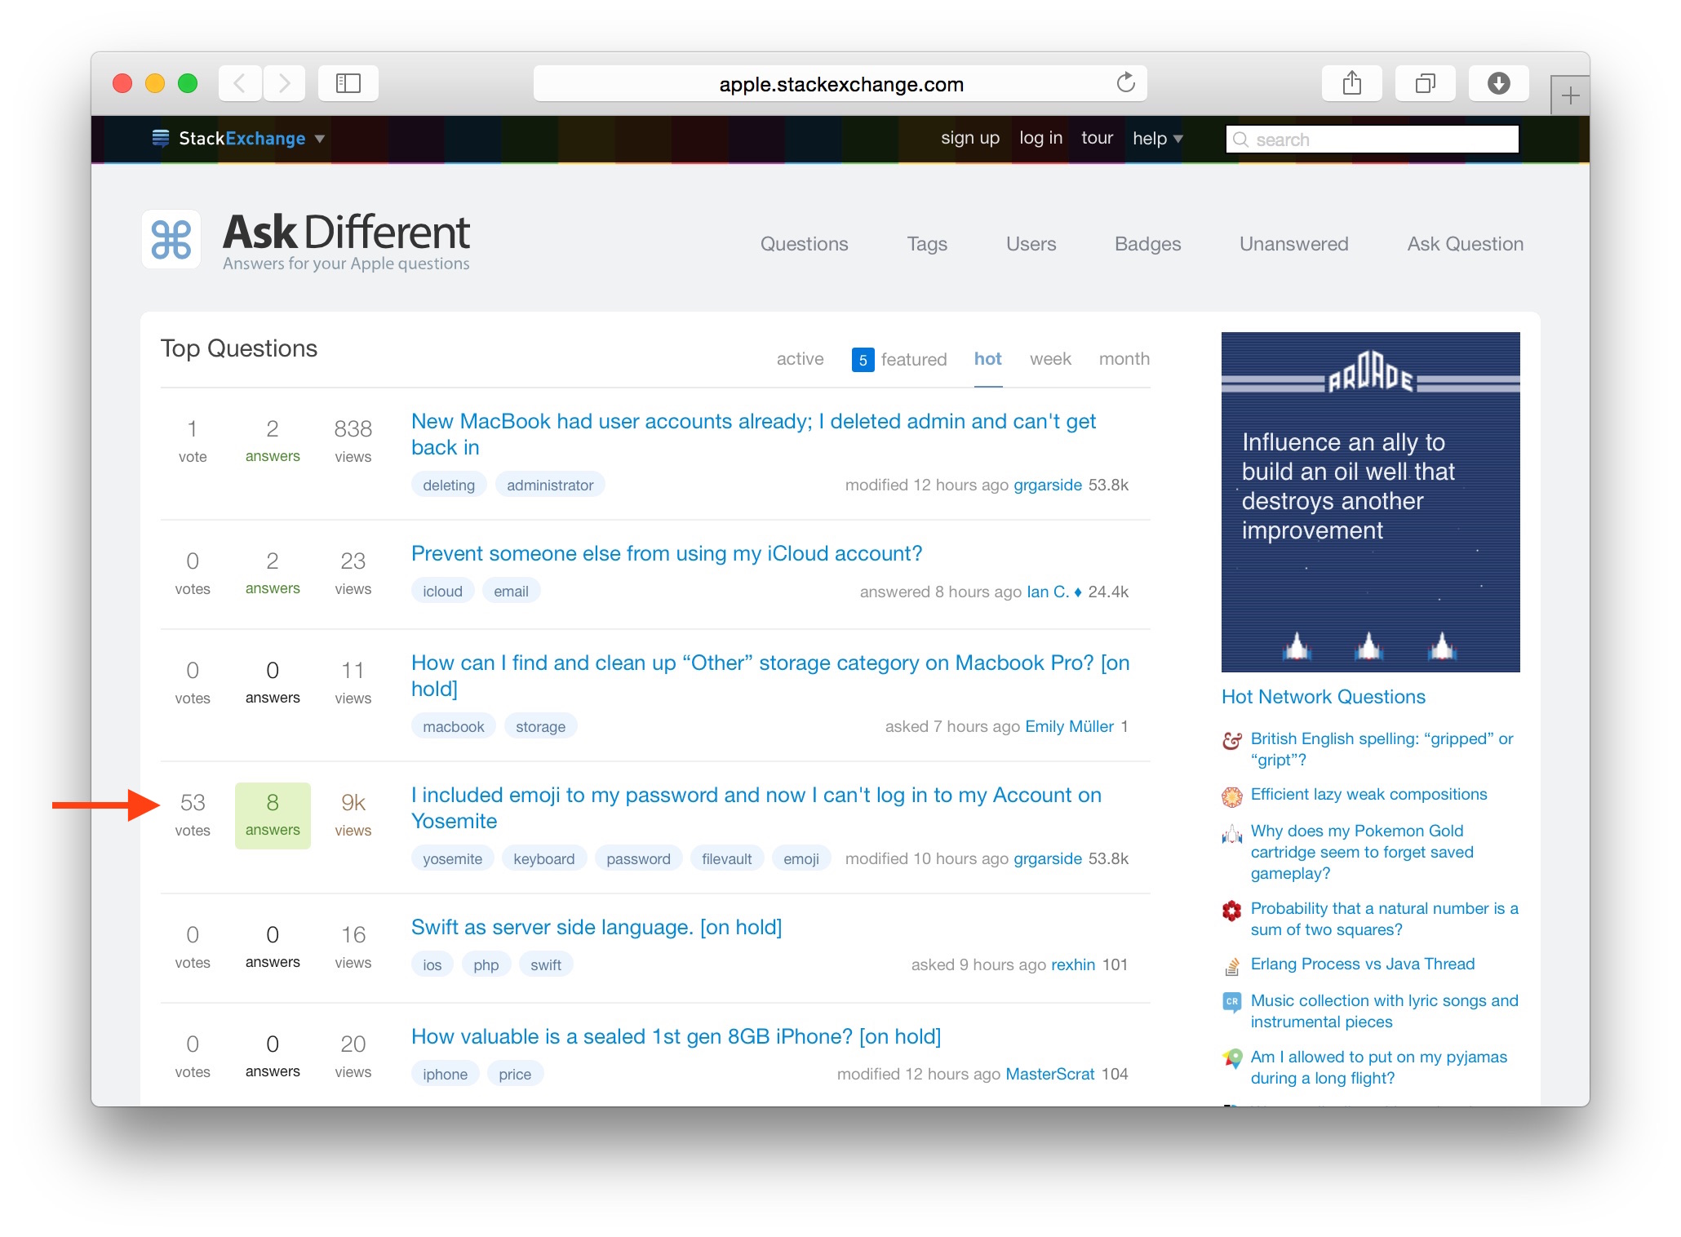Viewport: 1681px width, 1237px height.
Task: Click the English Language site icon for the gripped question
Action: pyautogui.click(x=1231, y=740)
